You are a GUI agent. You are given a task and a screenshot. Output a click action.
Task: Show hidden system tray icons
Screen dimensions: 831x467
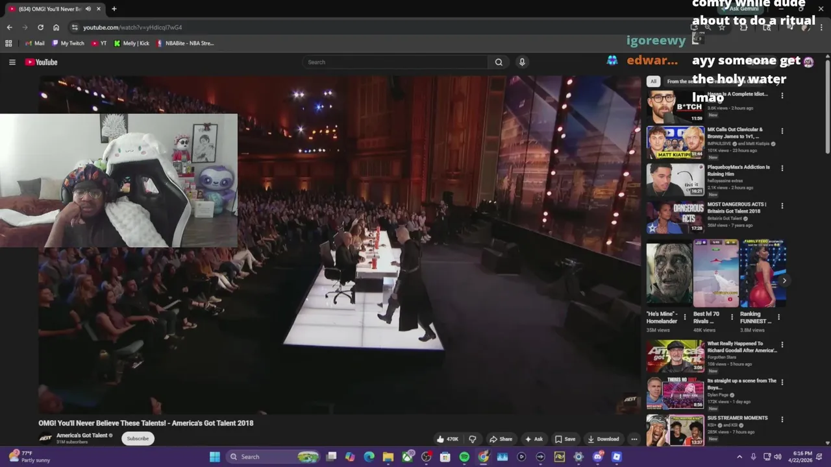(739, 457)
